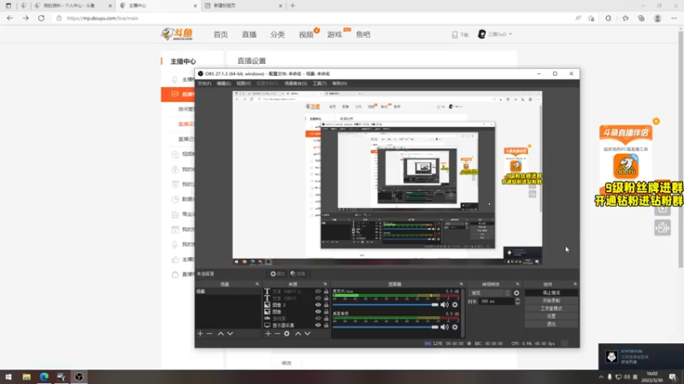Open a new browser tab
This screenshot has height=384, width=684.
coord(292,6)
